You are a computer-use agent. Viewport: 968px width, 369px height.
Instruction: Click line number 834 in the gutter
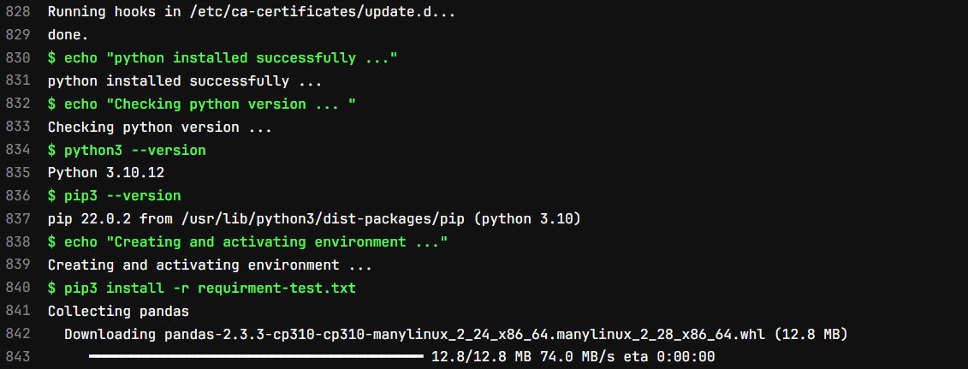point(17,151)
